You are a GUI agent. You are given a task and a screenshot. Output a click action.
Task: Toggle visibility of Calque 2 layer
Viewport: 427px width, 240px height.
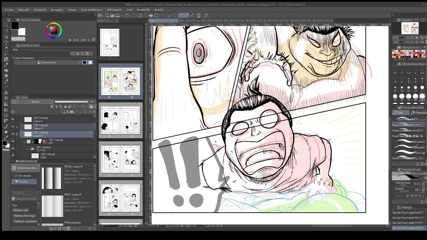pos(13,119)
